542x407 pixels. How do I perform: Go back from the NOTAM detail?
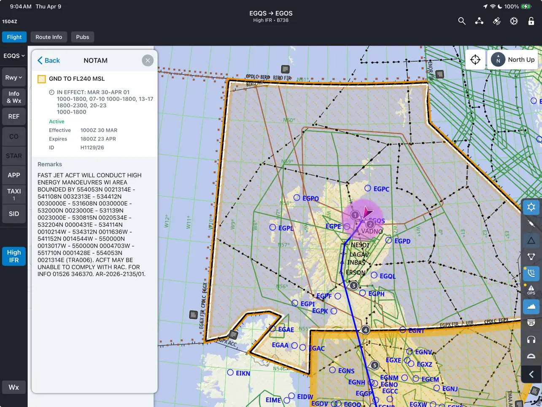(x=49, y=60)
